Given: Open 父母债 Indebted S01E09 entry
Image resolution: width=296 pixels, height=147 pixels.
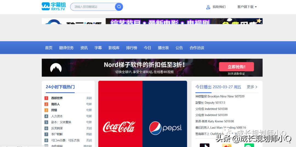Looking at the screenshot, I should [x=211, y=115].
